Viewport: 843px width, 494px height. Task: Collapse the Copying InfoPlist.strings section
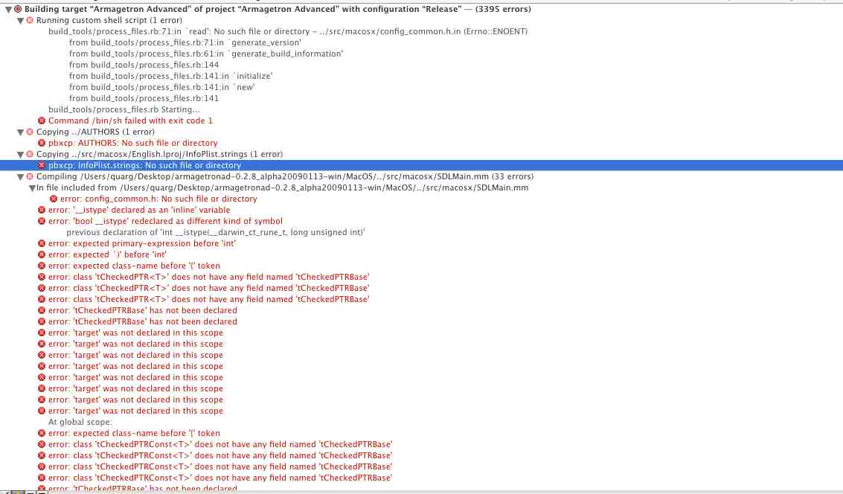(20, 154)
